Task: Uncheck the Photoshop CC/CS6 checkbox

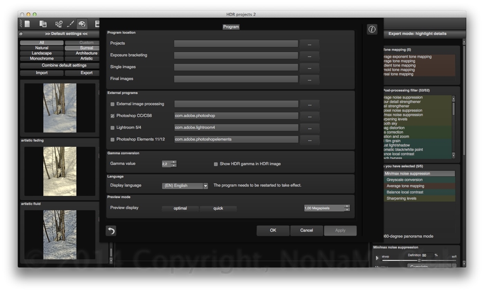Action: (113, 116)
